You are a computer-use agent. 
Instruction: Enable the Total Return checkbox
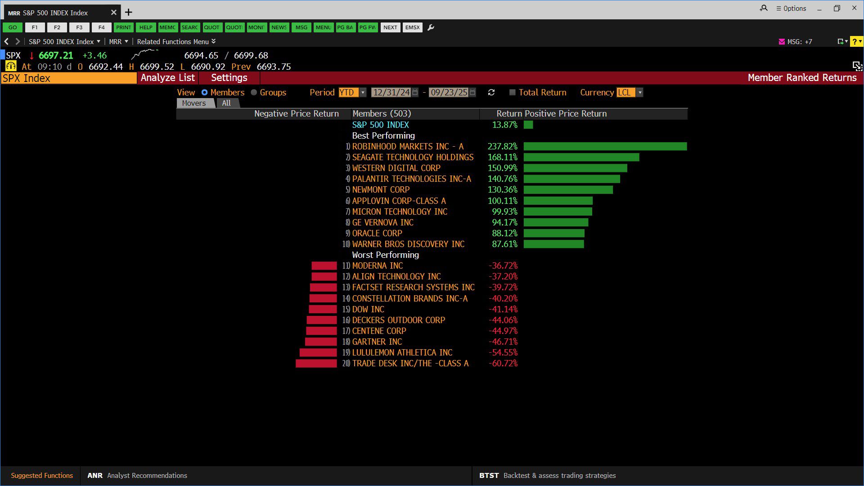[x=512, y=92]
